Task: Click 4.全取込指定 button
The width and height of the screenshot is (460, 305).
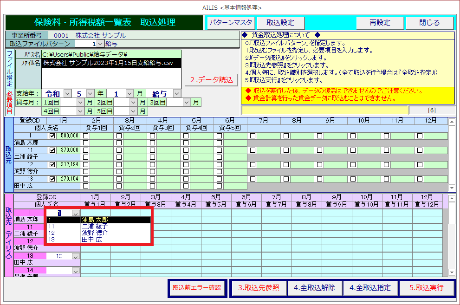Action: [370, 288]
